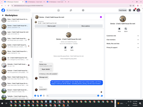The image size is (143, 107).
Task: Search within the conversation
Action: point(126,29)
